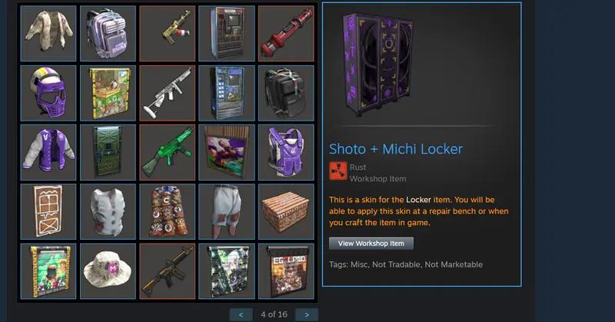Select the fur jacket inventory item
Screen dimensions: 615x322
48,34
